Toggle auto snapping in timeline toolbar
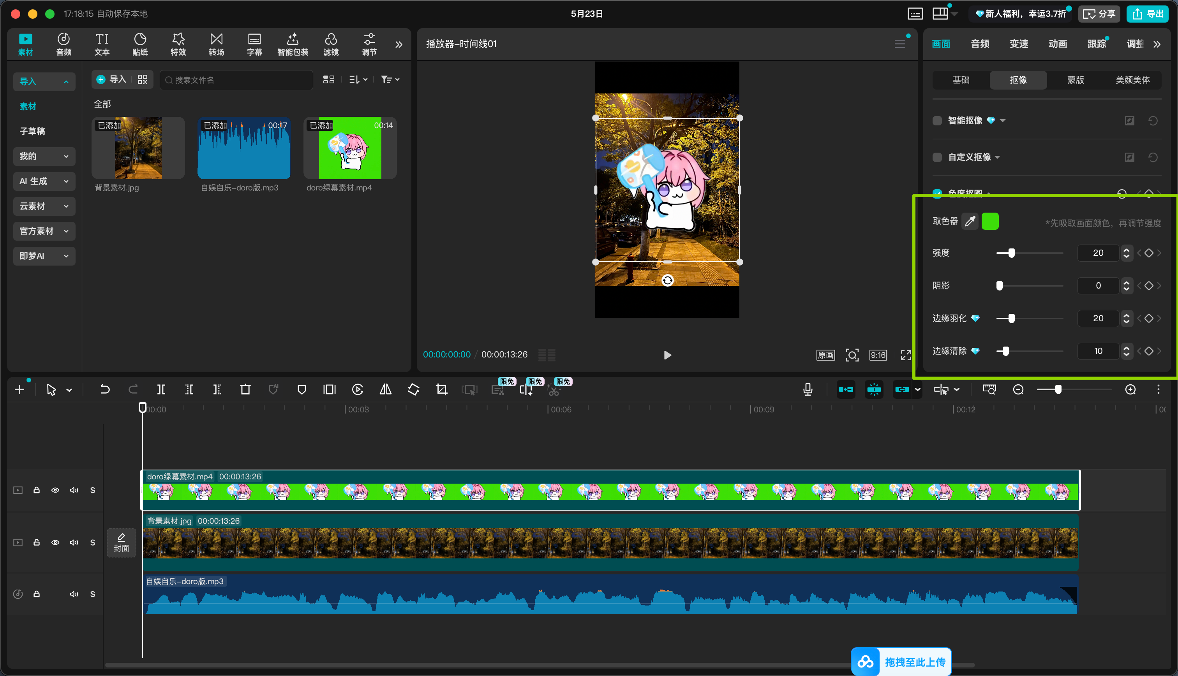Image resolution: width=1178 pixels, height=676 pixels. coord(874,389)
